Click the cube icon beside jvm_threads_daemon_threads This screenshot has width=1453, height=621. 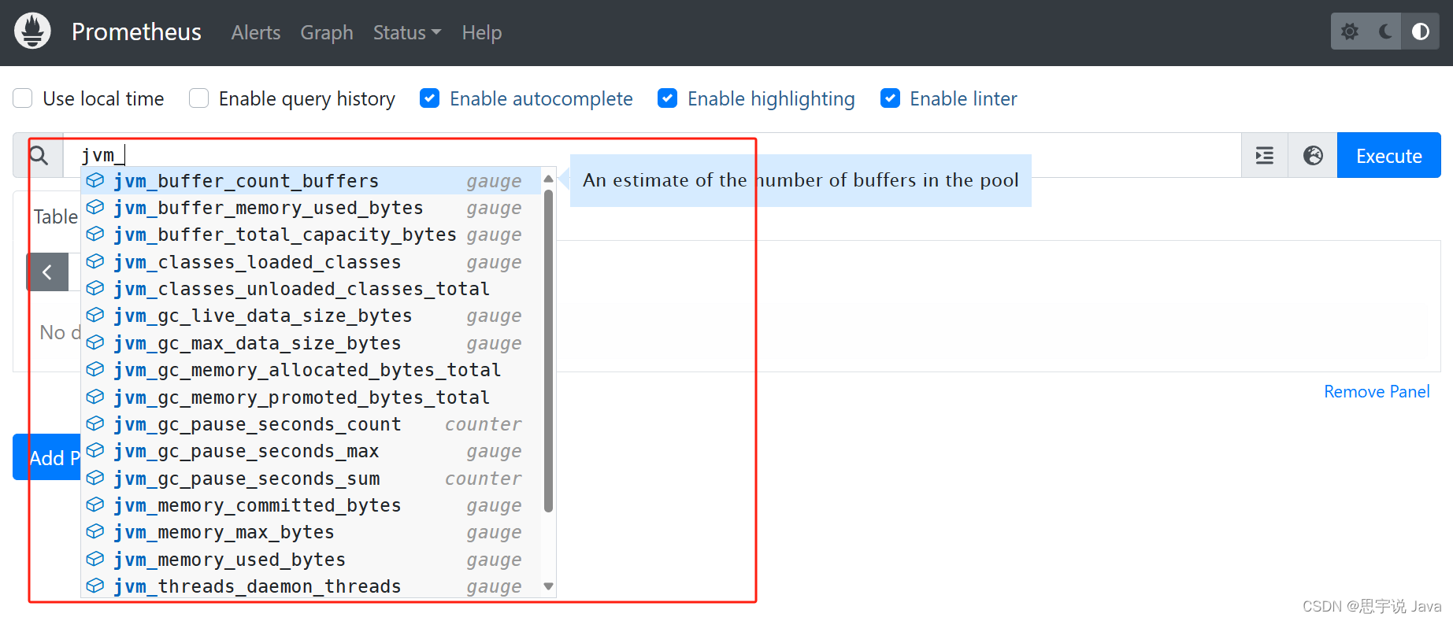click(x=95, y=586)
